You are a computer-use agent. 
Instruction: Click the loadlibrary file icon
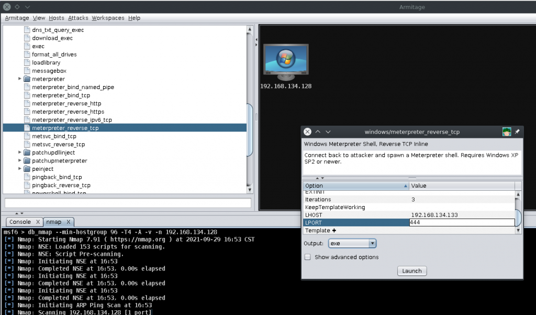27,63
